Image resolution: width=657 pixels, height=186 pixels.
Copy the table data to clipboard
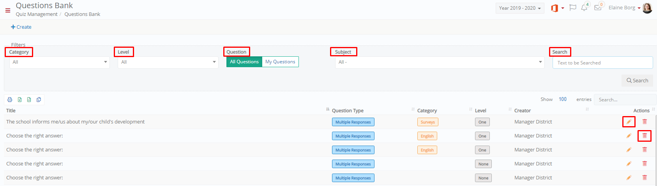(x=39, y=100)
